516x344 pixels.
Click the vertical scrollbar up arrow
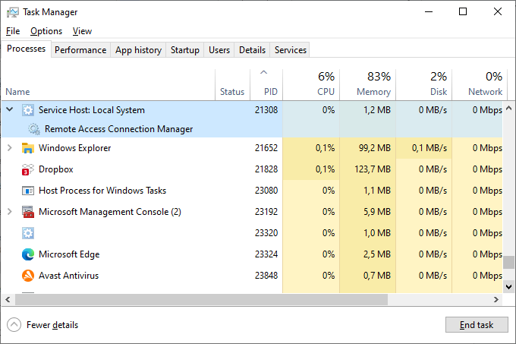508,108
